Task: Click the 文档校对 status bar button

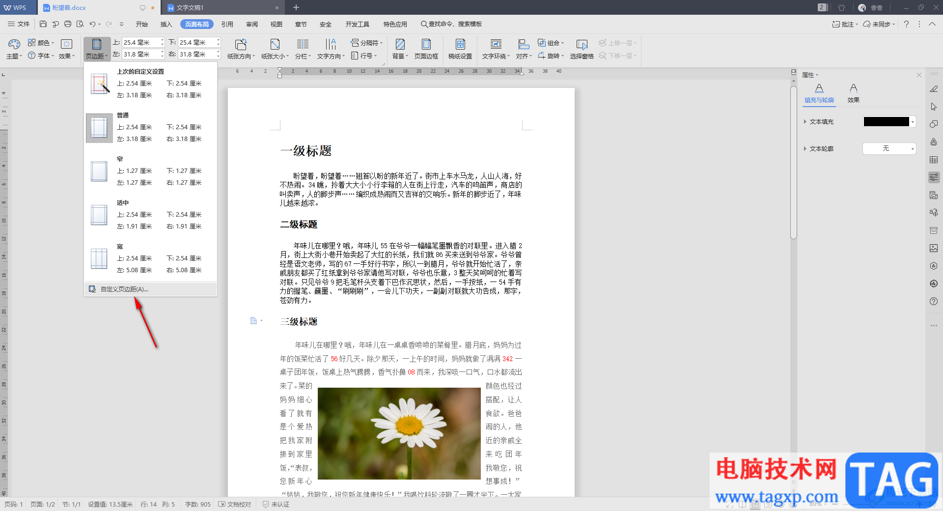Action: pyautogui.click(x=235, y=504)
